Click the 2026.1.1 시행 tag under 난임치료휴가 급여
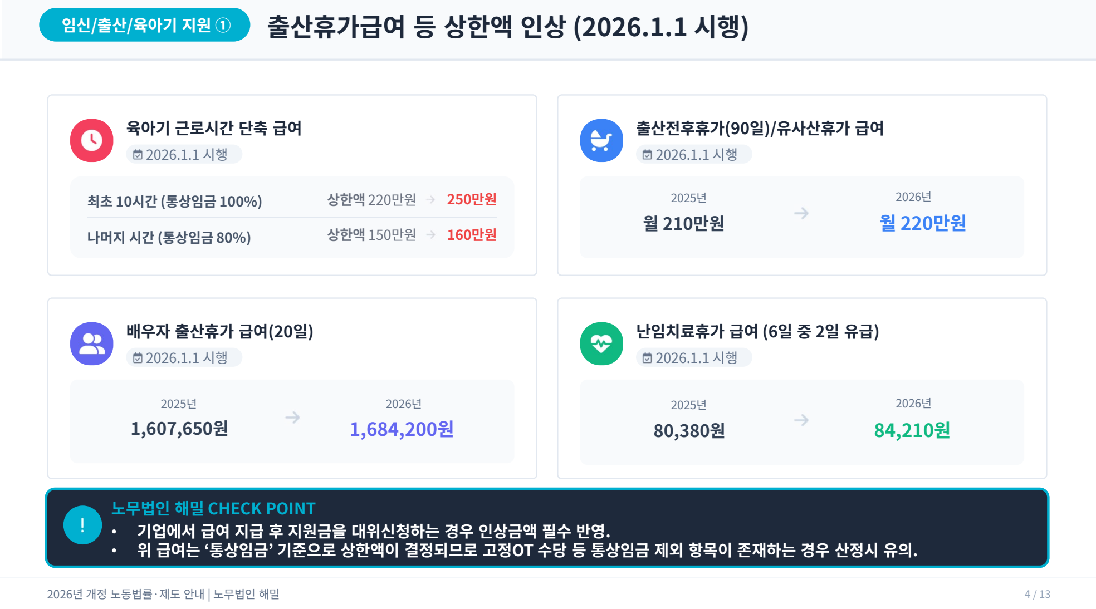 click(694, 357)
